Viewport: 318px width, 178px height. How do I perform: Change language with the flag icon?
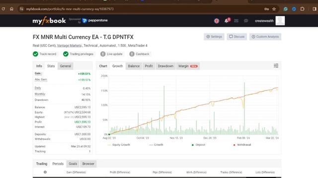tap(217, 21)
